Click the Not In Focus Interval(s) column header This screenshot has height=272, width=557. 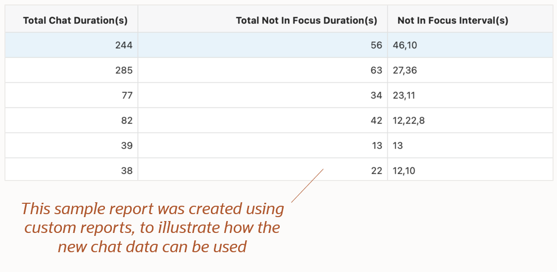453,20
